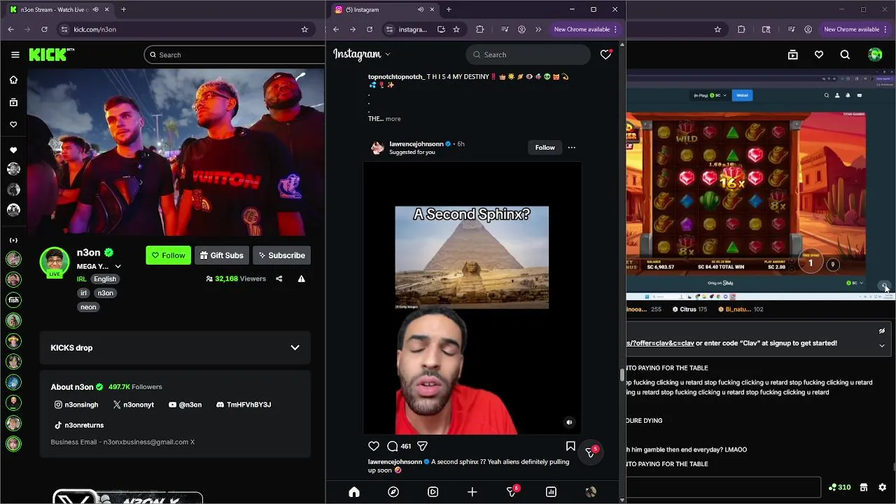Image resolution: width=896 pixels, height=504 pixels.
Task: Click the Instagram page scrollbar thumb
Action: (622, 374)
